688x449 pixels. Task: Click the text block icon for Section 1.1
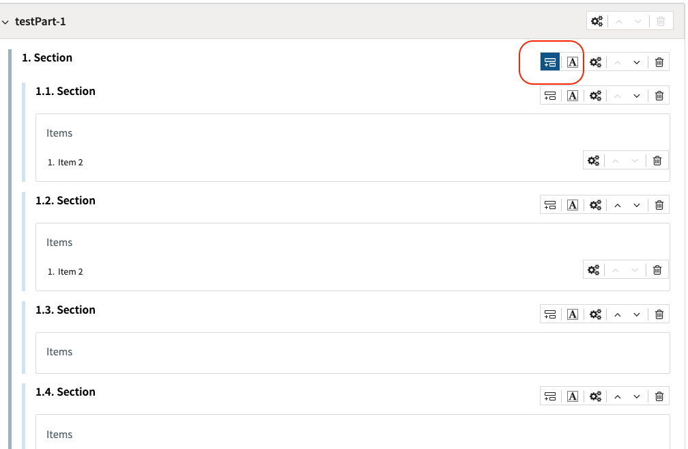(x=573, y=95)
